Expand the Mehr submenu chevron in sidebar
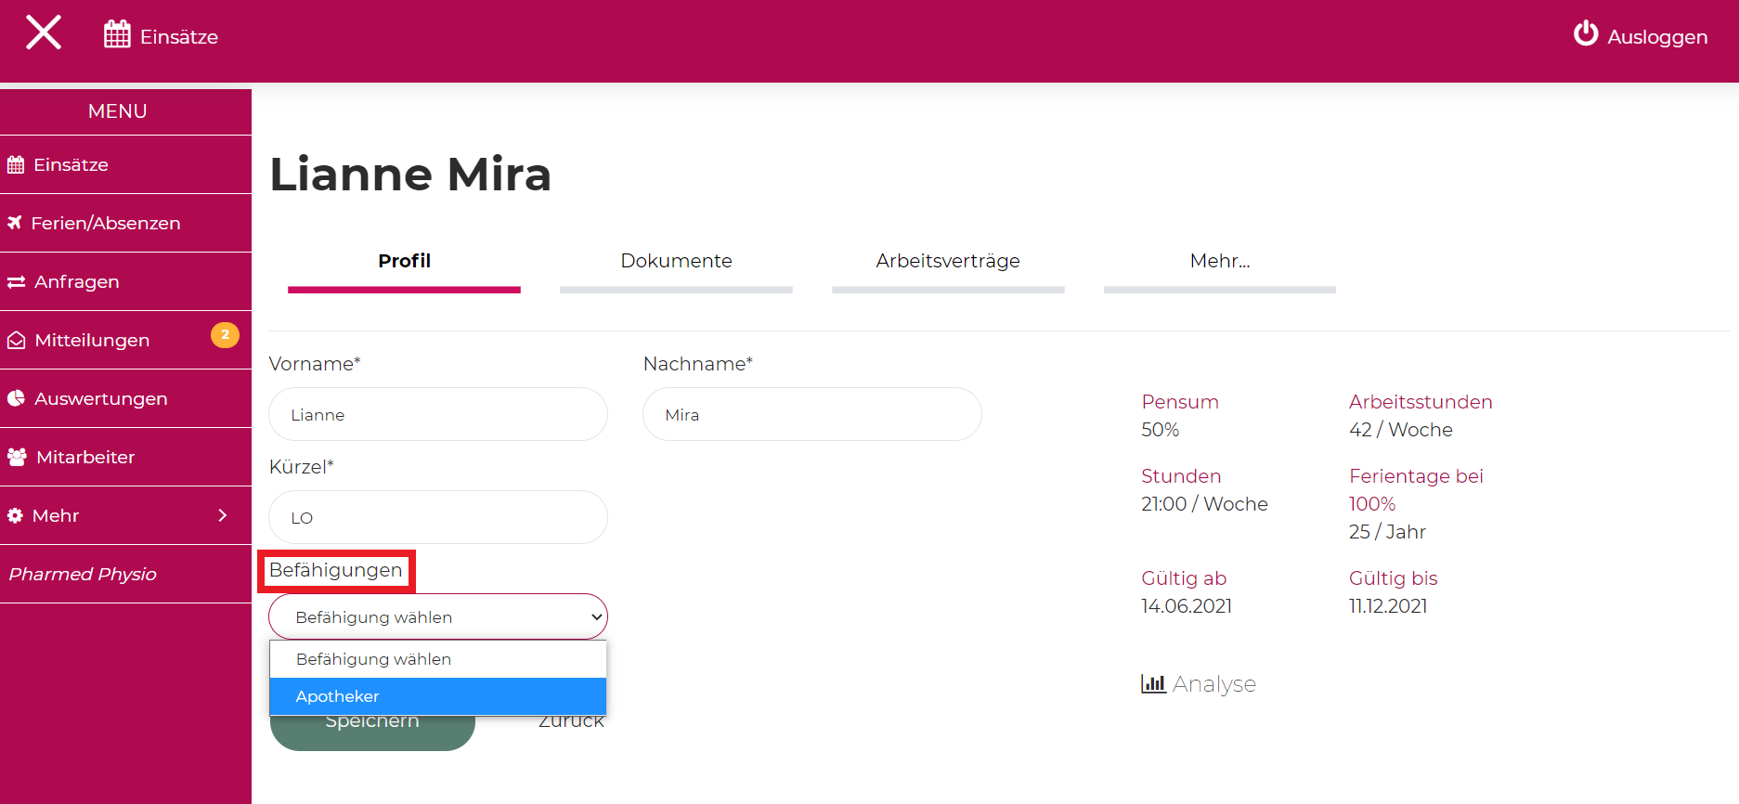This screenshot has height=804, width=1739. [222, 515]
